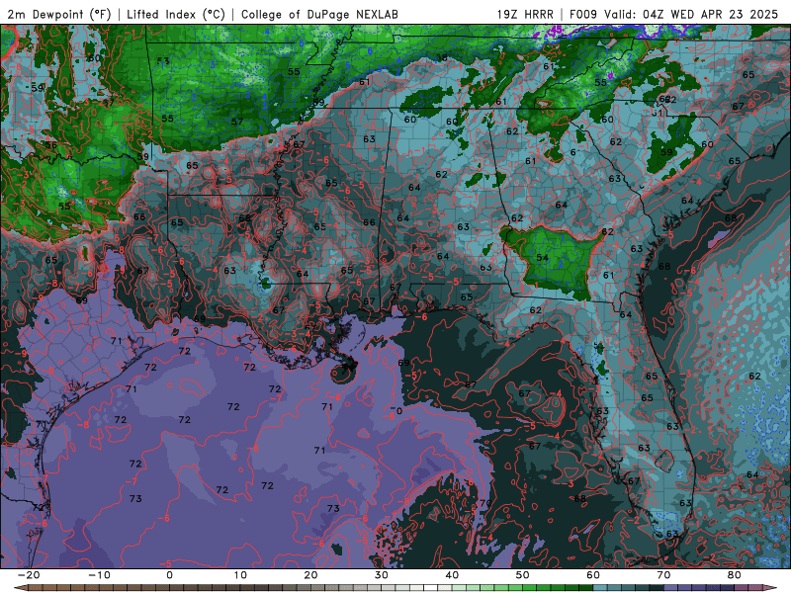
Task: Click the "2m Dewpoint (°F)" title text
Action: pyautogui.click(x=59, y=14)
